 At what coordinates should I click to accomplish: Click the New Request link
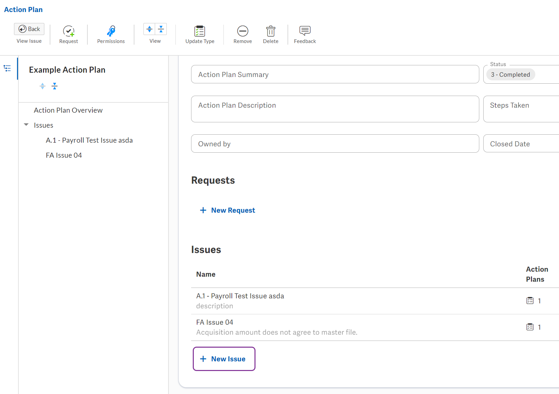[227, 210]
